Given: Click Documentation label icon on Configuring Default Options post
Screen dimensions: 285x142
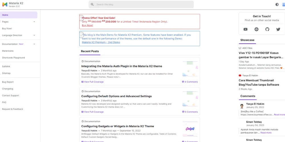Looking at the screenshot, I should pos(83,91).
